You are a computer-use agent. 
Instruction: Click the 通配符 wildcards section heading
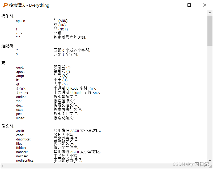(x=8, y=45)
